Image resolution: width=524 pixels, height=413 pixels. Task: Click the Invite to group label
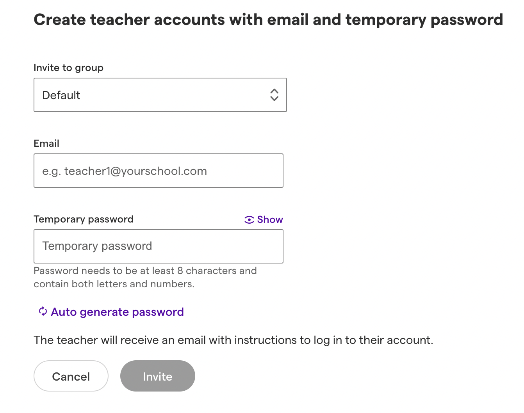click(x=69, y=68)
